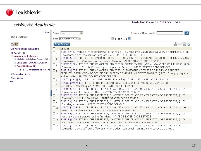The image size is (201, 151).
Task: Open result 13 3 USCS § 107 link
Action: click(x=69, y=126)
